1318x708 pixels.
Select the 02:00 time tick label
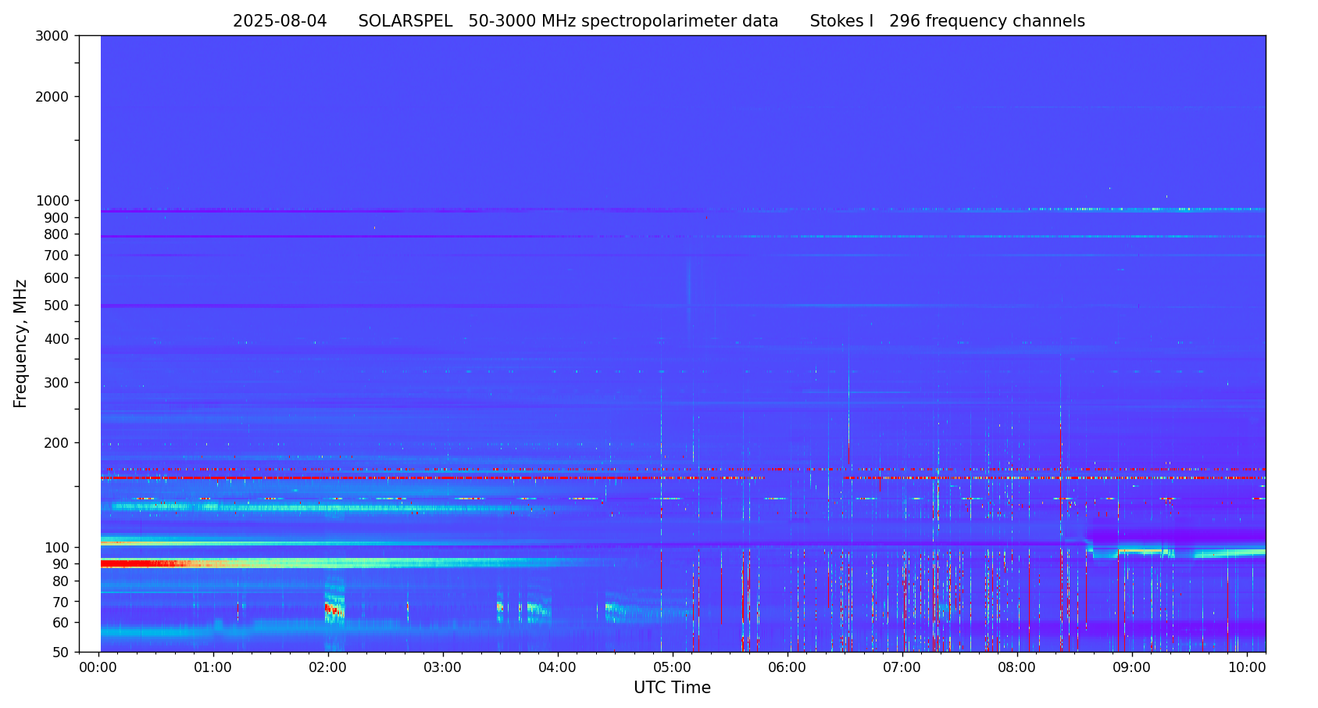point(327,667)
